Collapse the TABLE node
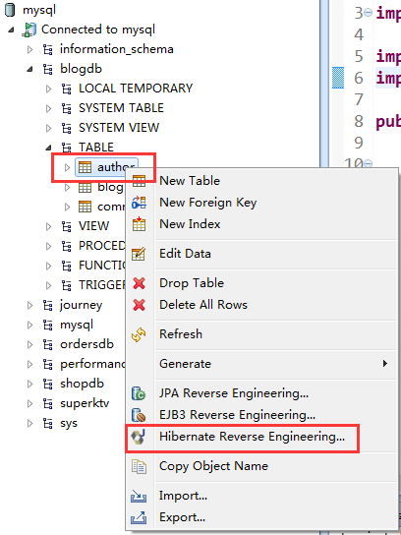 tap(49, 148)
